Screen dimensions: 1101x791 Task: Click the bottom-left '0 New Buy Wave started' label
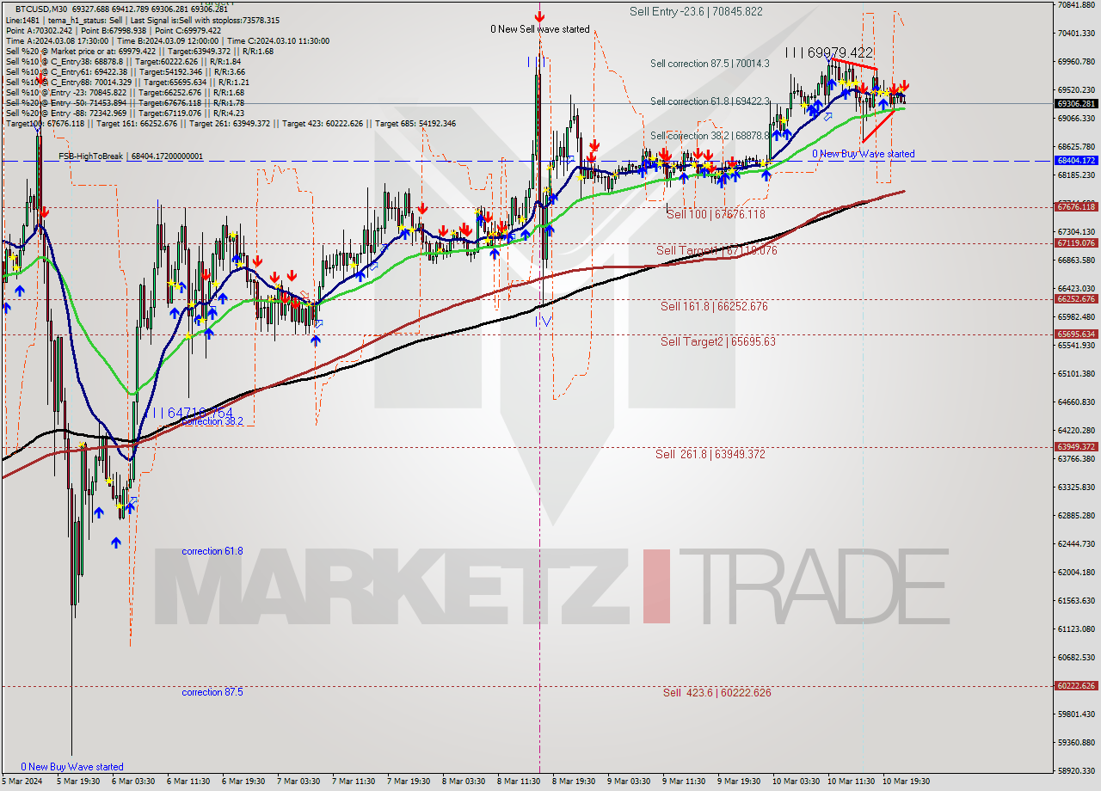pyautogui.click(x=72, y=767)
